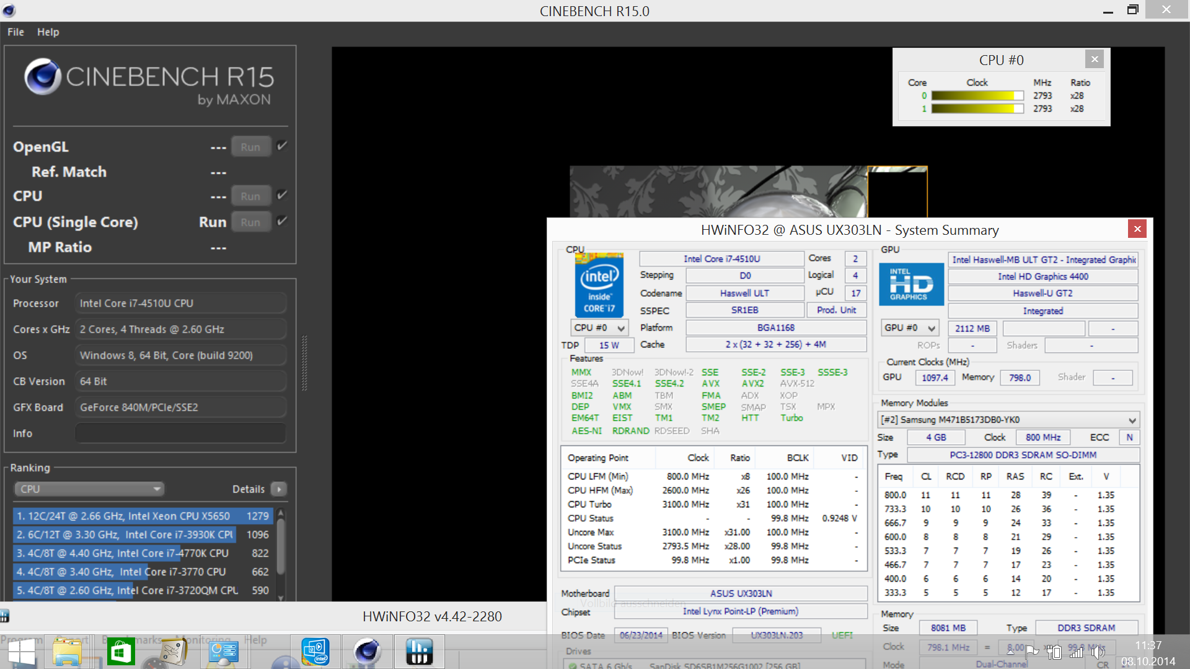Click the Windows Start button
1190x669 pixels.
pyautogui.click(x=22, y=652)
